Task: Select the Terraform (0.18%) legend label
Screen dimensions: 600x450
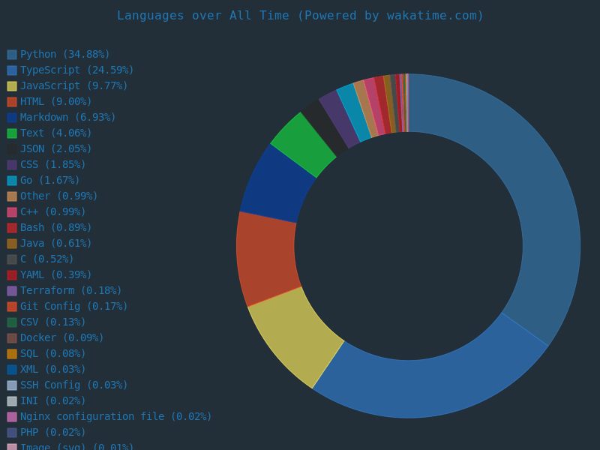Action: (x=70, y=291)
